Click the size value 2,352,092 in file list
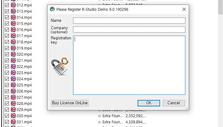The image size is (223, 127). coord(136,116)
